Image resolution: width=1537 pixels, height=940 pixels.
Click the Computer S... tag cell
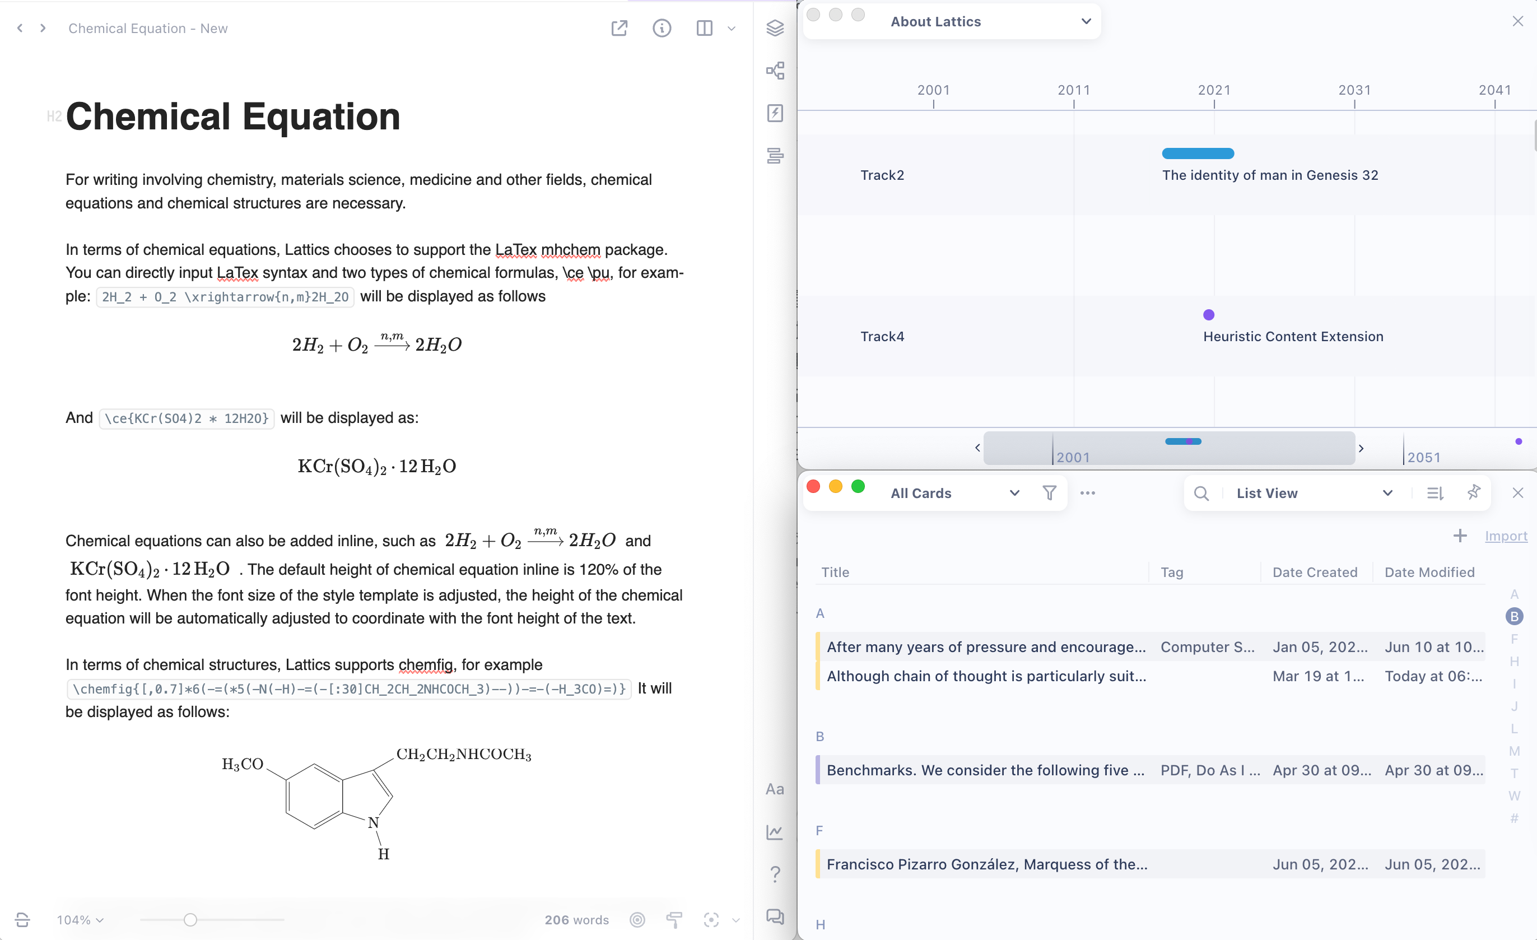1207,647
